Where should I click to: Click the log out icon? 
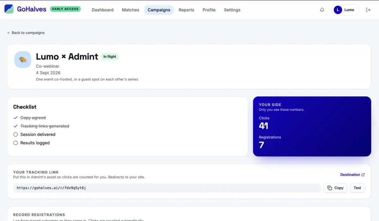pyautogui.click(x=368, y=10)
